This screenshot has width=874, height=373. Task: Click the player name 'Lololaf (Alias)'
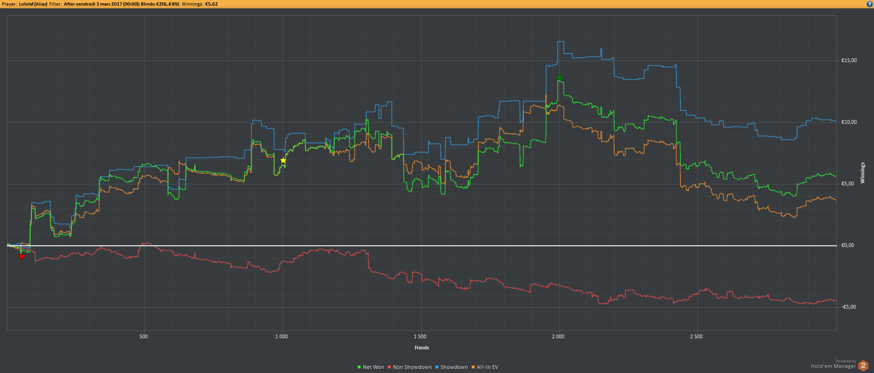[33, 4]
